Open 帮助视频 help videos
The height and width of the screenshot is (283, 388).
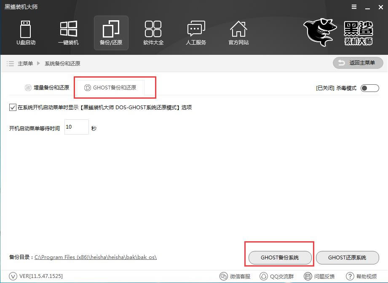pyautogui.click(x=361, y=276)
